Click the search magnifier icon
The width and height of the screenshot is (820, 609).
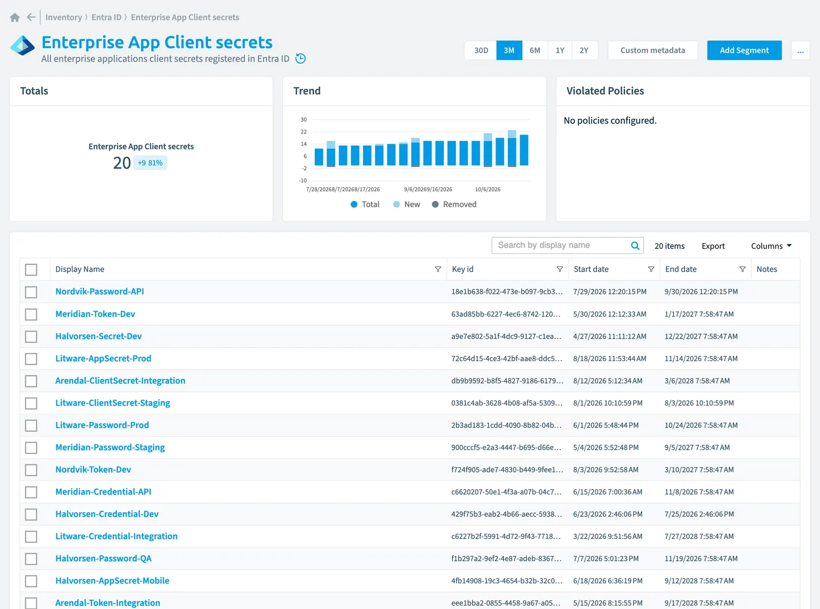635,245
